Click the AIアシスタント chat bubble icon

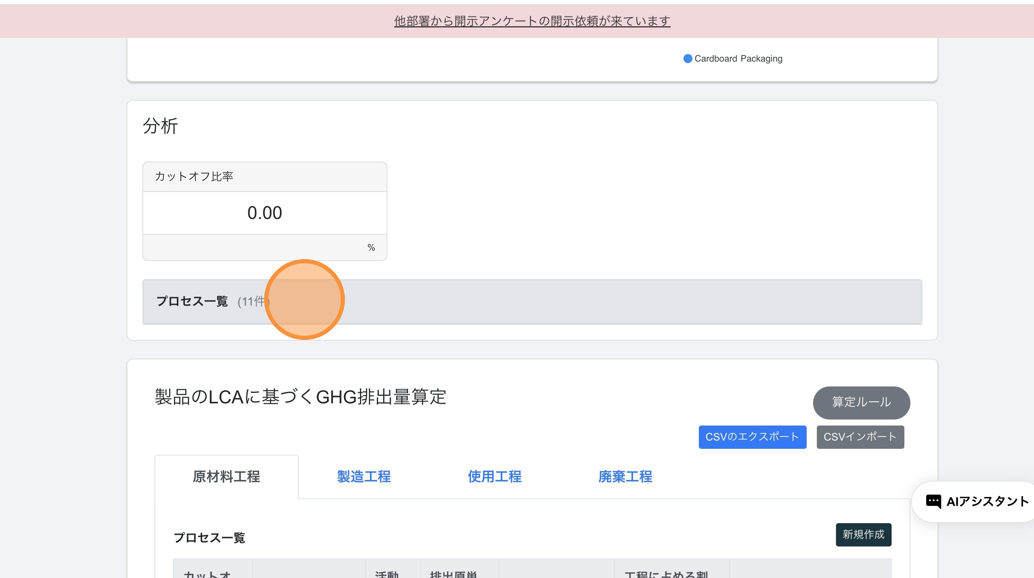(933, 501)
